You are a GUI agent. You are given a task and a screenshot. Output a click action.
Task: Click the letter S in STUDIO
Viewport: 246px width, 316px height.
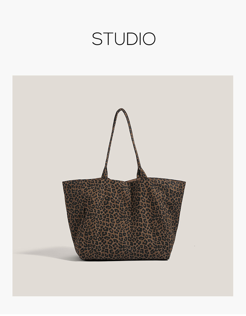(97, 39)
